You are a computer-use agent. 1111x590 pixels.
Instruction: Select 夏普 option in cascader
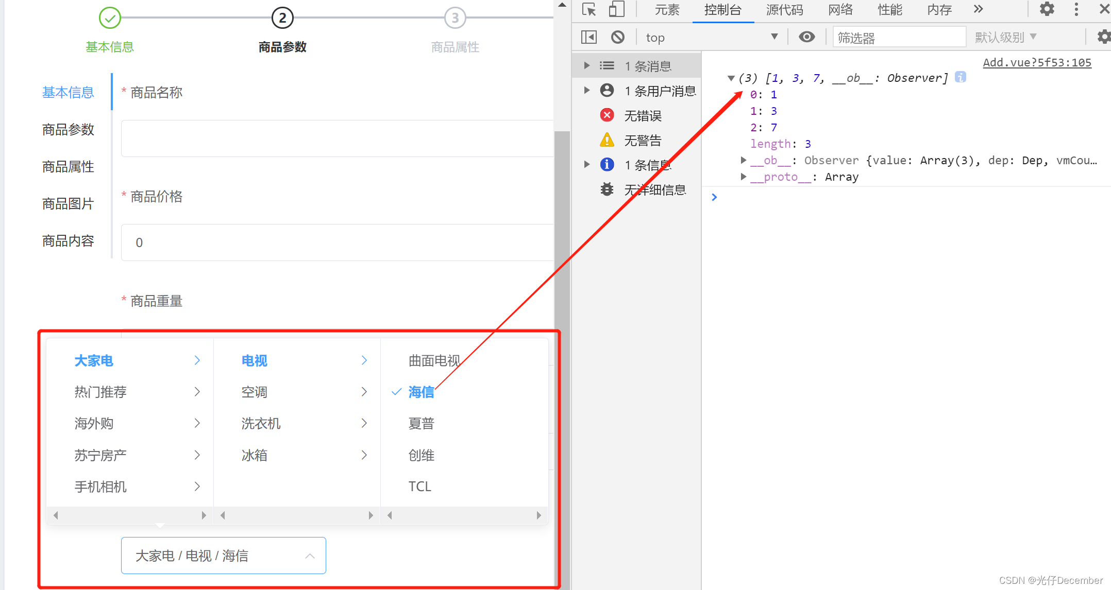pos(421,424)
